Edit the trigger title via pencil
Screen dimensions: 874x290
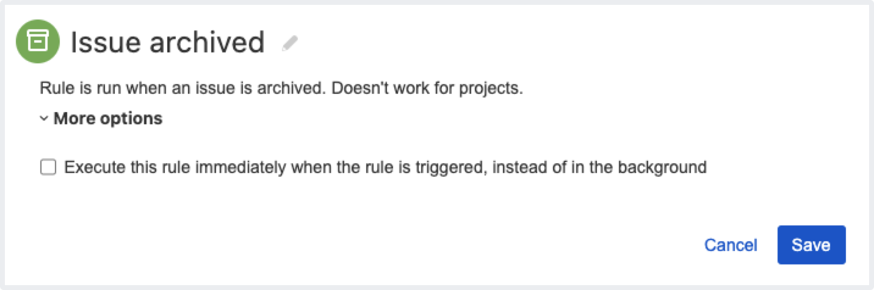pos(290,43)
